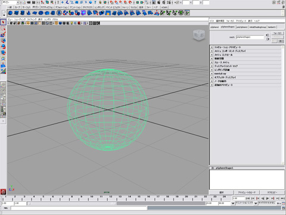Click the polygon torus shelf icon
The image size is (286, 215).
[41, 13]
